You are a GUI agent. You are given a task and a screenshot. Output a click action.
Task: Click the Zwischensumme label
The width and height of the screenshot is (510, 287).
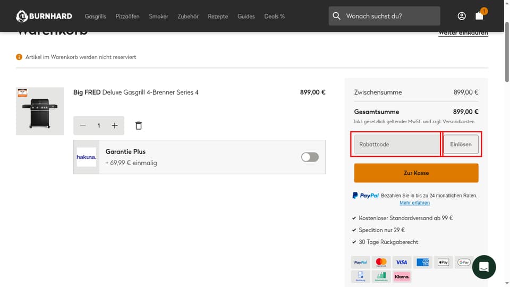pyautogui.click(x=378, y=92)
